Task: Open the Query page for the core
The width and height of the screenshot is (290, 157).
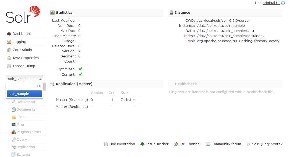Action: point(22,140)
